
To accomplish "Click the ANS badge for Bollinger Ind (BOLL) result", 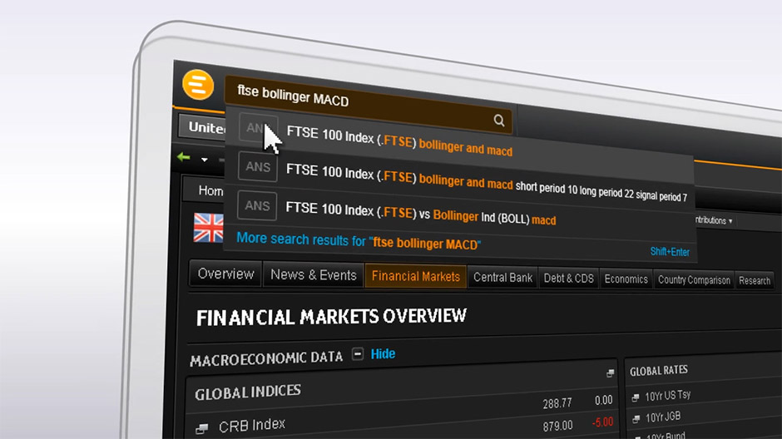I will (257, 206).
